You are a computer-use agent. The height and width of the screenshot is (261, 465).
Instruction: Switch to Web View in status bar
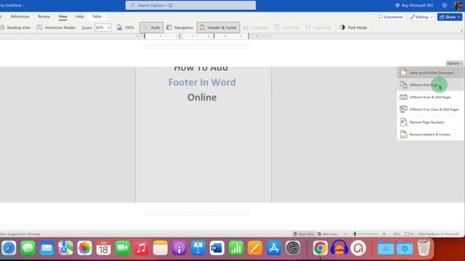point(327,233)
